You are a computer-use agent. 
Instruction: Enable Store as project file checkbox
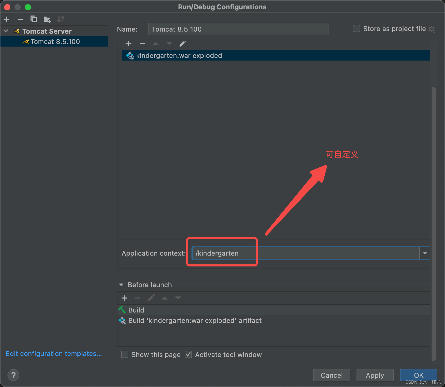357,29
